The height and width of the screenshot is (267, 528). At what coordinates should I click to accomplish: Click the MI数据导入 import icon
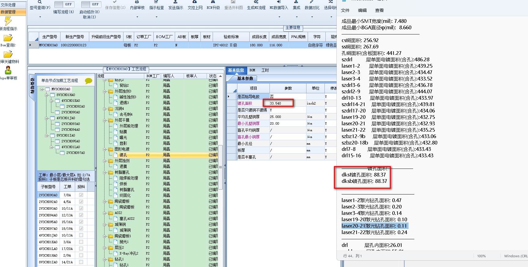pos(279,2)
